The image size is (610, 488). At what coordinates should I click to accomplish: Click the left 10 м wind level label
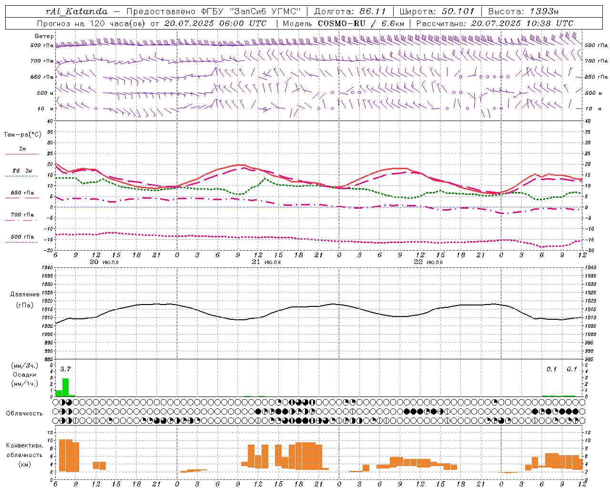[x=45, y=109]
